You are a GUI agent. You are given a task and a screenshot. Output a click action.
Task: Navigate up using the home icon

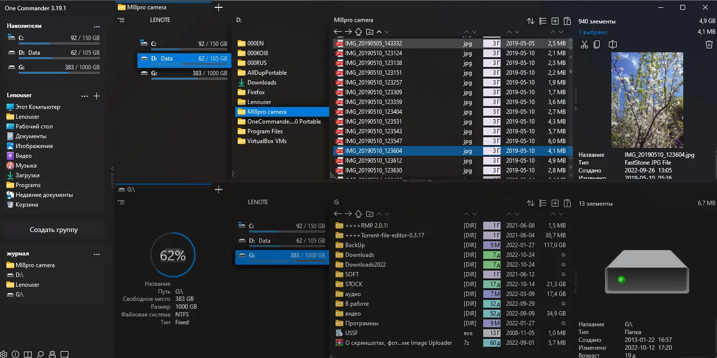click(358, 31)
